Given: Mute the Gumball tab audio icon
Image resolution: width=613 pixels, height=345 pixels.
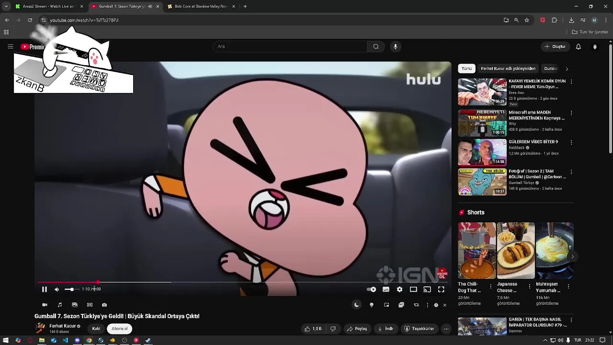Looking at the screenshot, I should click(x=150, y=7).
